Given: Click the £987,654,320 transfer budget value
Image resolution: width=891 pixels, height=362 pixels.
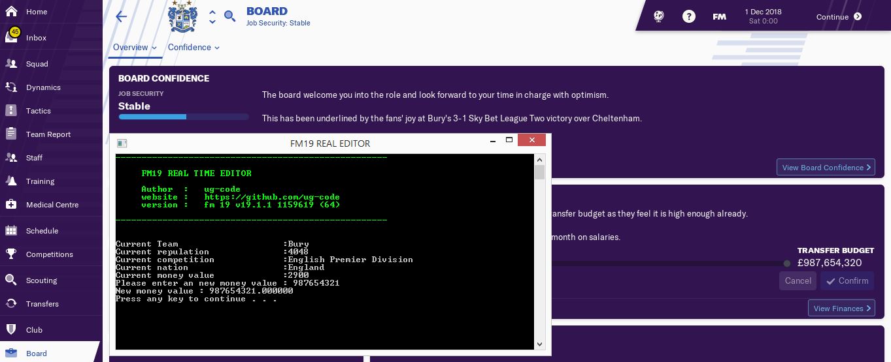Looking at the screenshot, I should point(830,263).
